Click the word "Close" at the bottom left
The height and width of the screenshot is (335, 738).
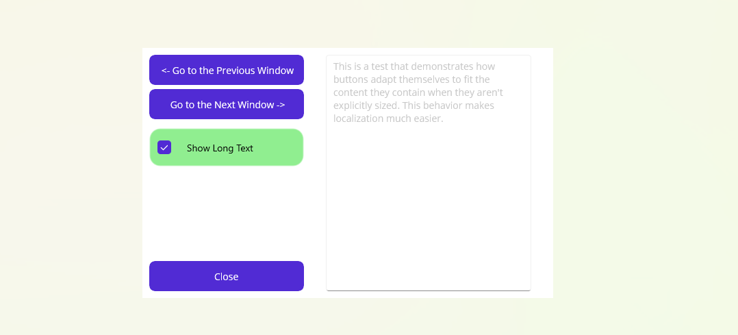click(226, 277)
